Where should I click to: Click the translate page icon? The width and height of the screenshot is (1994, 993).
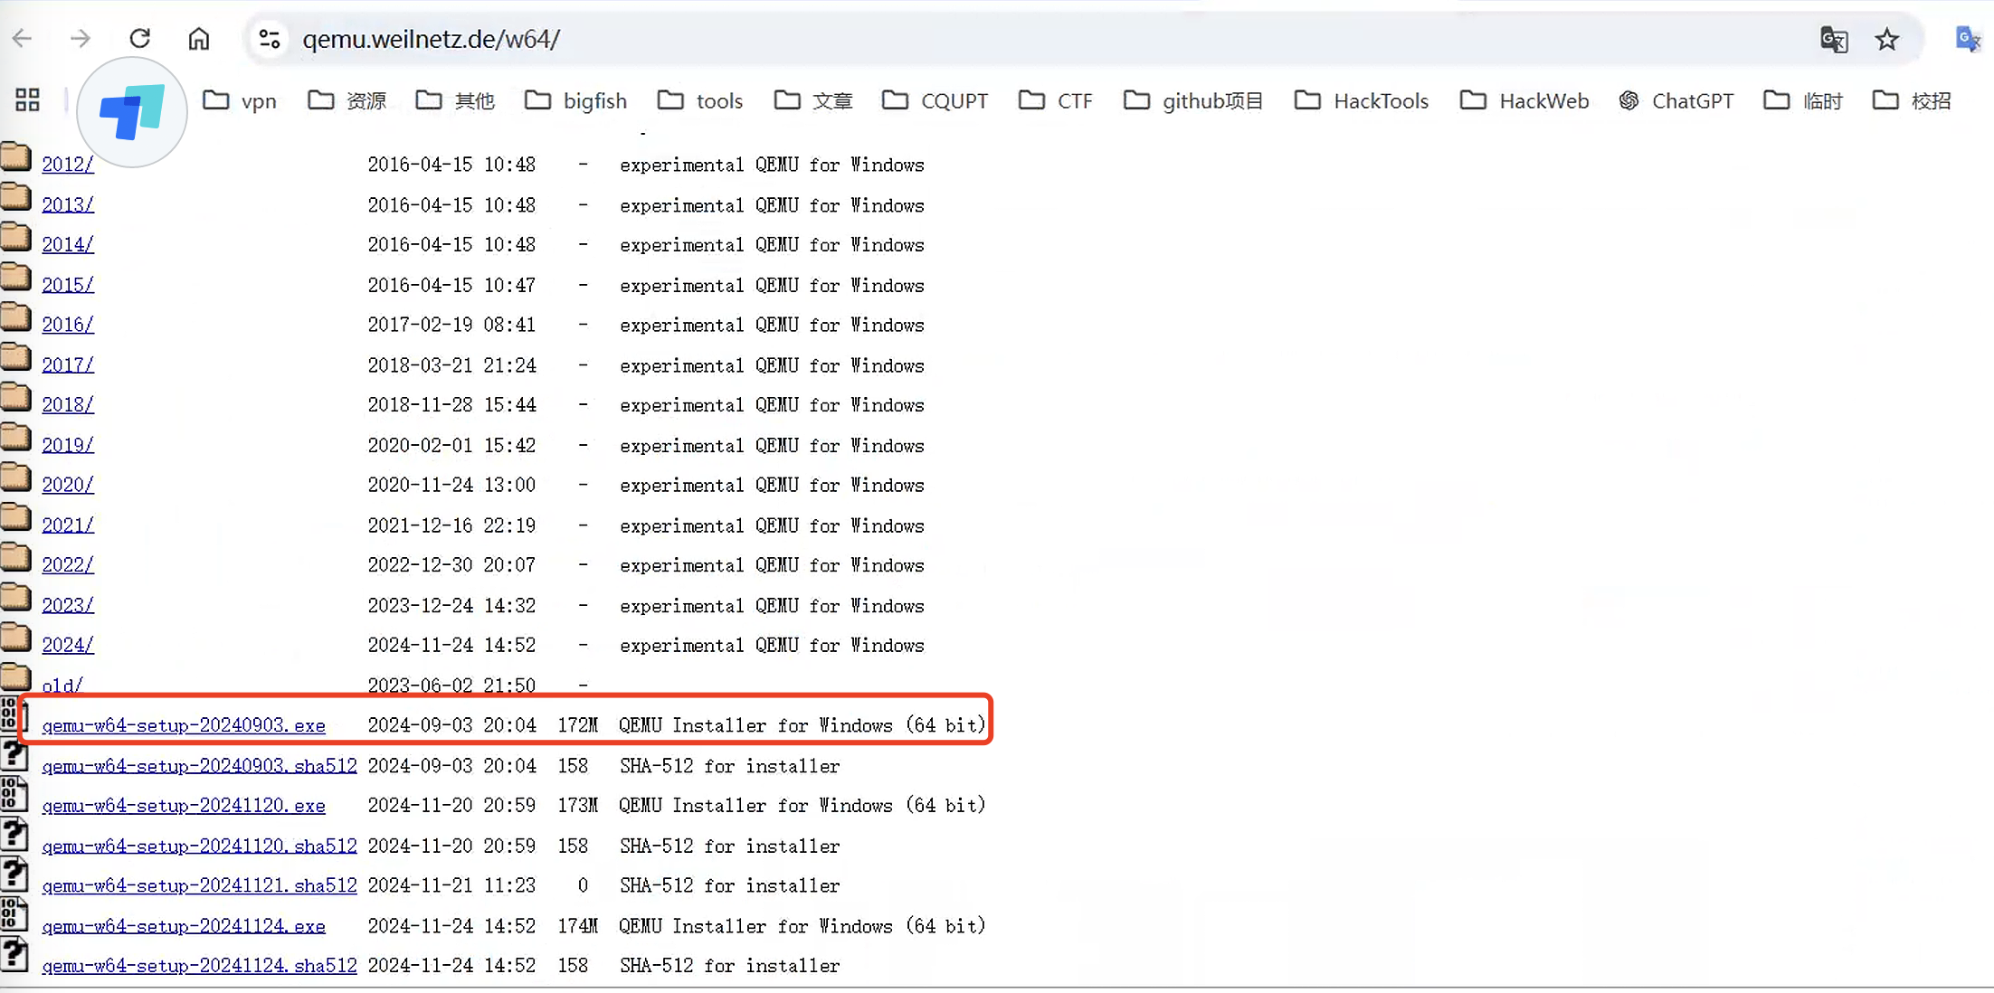(x=1834, y=39)
